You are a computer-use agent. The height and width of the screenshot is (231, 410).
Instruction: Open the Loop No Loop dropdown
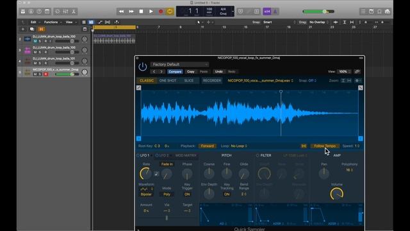(x=239, y=146)
